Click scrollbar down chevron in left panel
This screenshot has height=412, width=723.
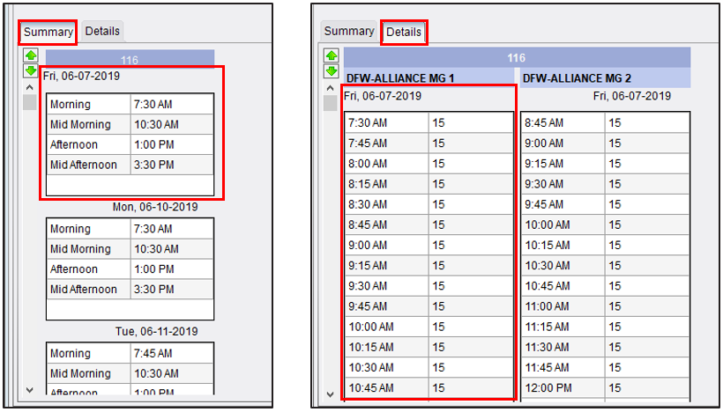[30, 390]
